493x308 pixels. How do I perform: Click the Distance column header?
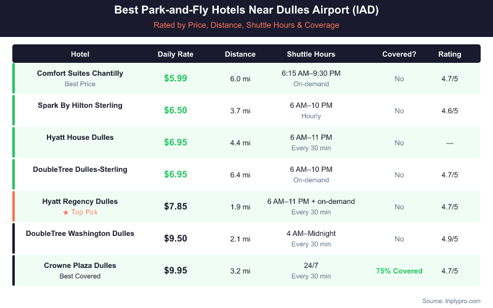pyautogui.click(x=240, y=54)
